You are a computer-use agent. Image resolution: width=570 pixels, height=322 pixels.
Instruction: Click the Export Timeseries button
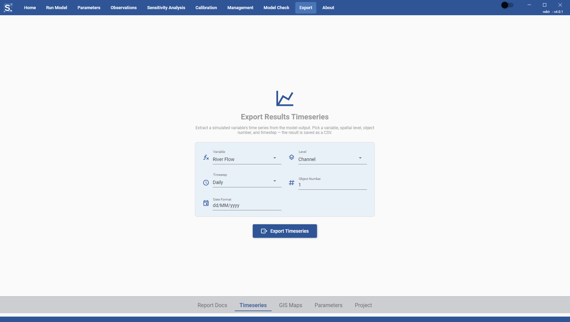pos(285,231)
